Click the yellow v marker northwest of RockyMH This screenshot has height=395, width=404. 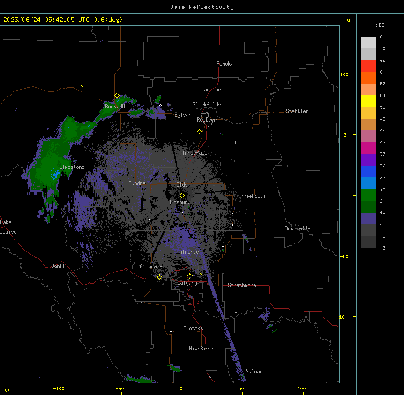pos(82,86)
